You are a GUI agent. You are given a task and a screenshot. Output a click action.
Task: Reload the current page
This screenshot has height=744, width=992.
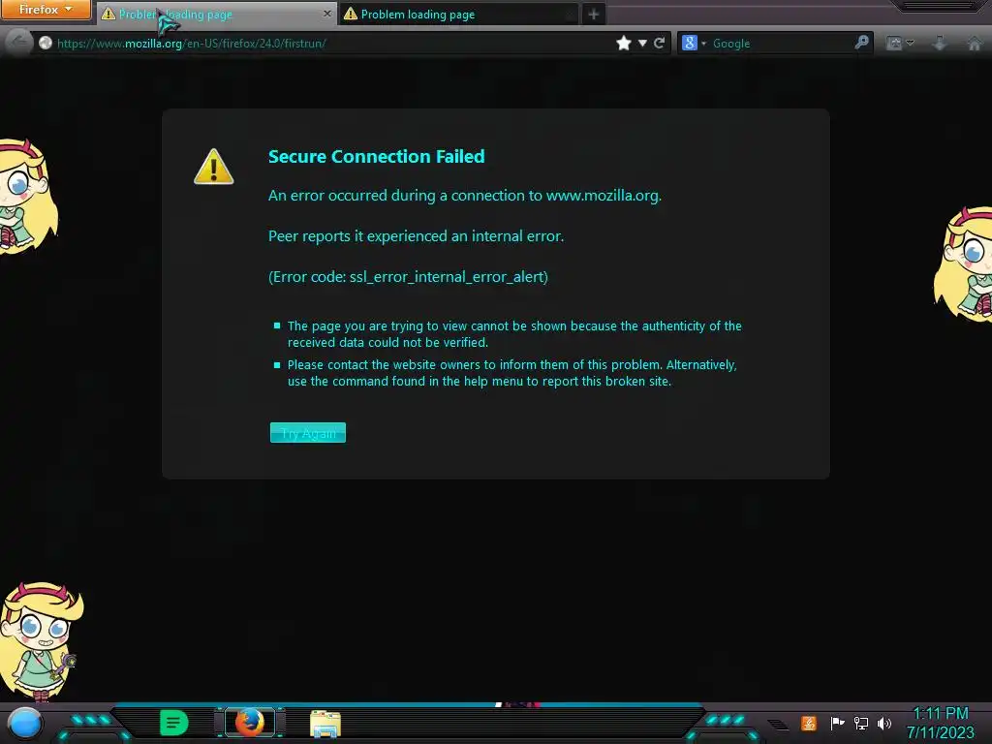tap(659, 43)
